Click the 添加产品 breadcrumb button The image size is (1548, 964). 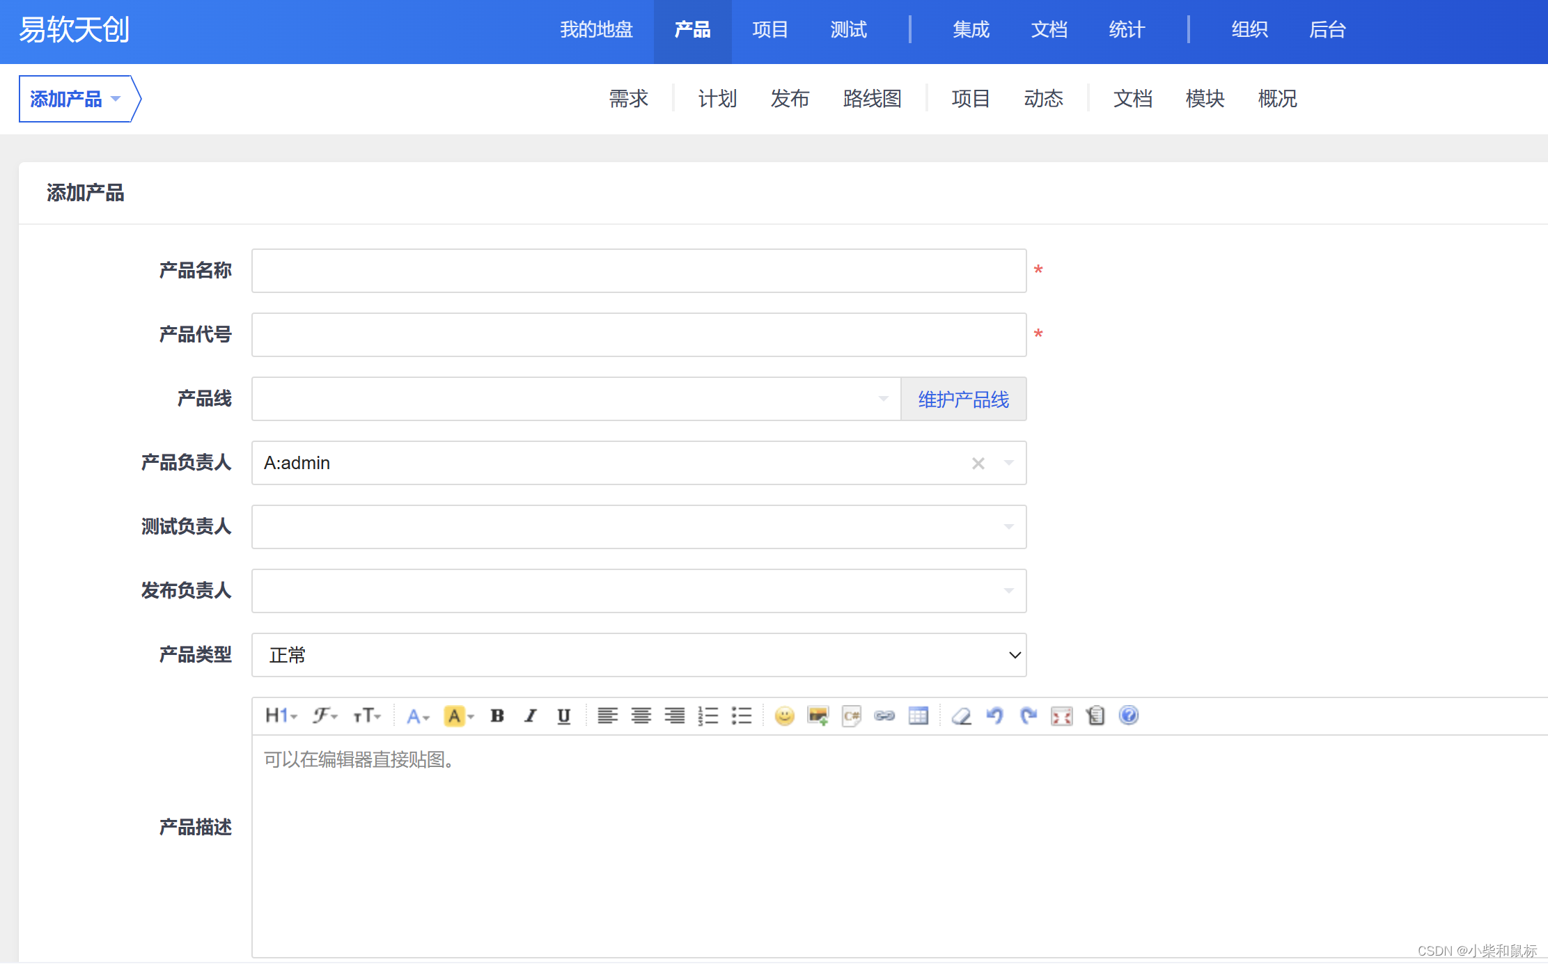(75, 99)
